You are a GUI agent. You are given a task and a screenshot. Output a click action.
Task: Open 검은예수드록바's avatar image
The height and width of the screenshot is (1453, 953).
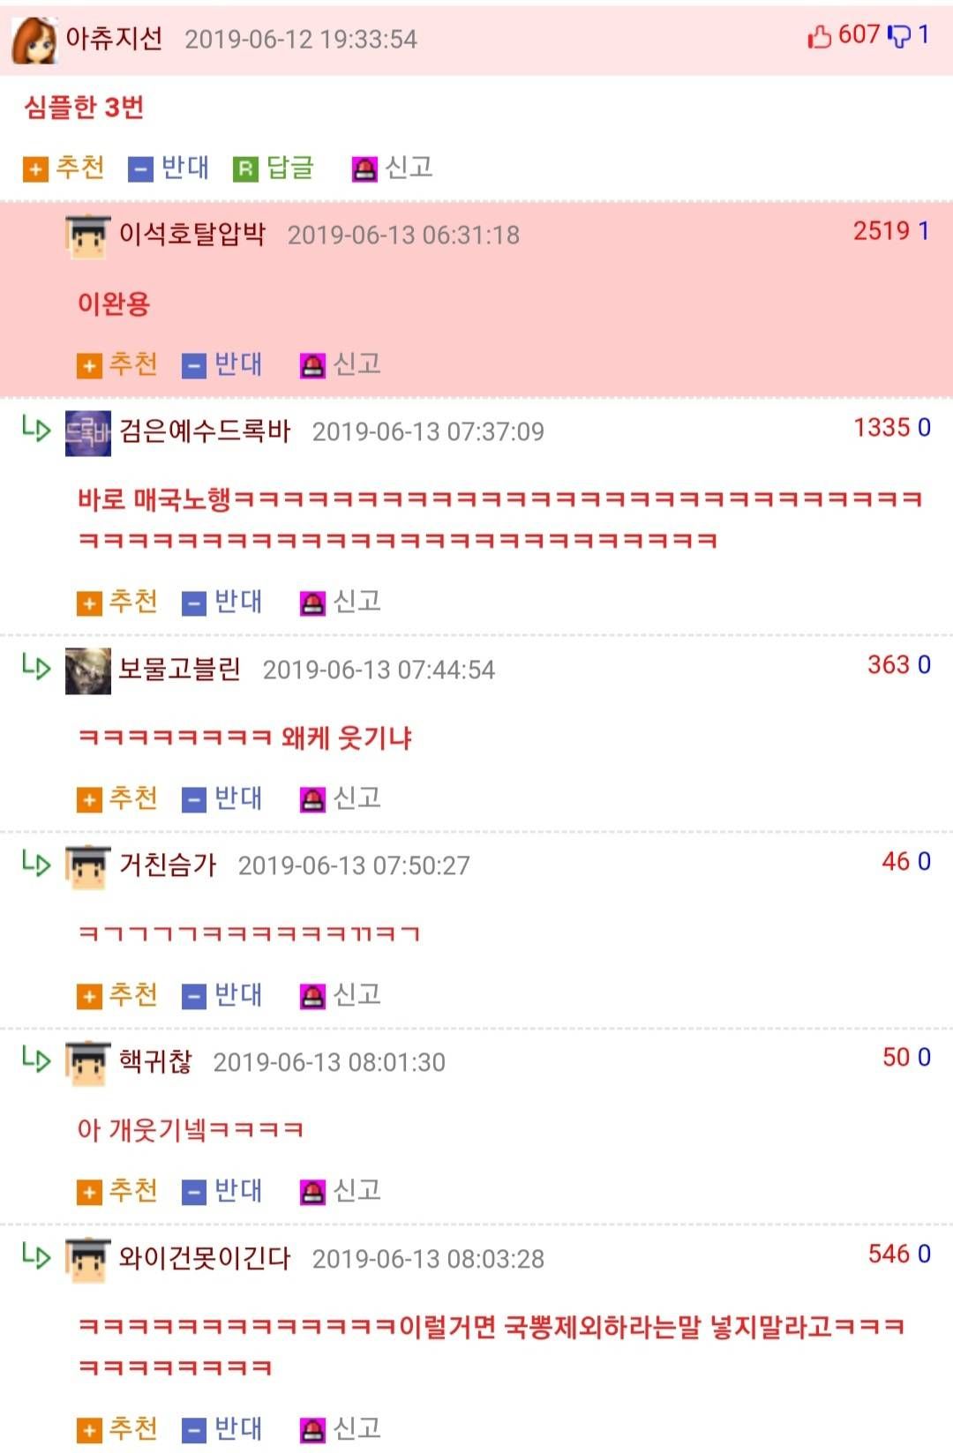(x=88, y=433)
